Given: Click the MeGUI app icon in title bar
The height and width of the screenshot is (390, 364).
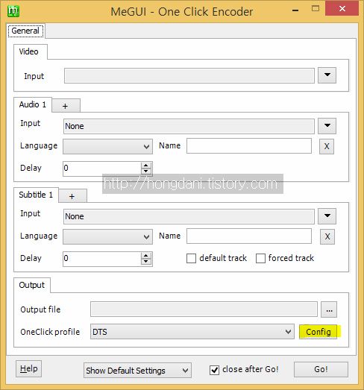Looking at the screenshot, I should 13,11.
